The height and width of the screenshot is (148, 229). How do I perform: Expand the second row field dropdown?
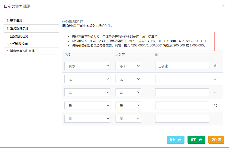point(87,79)
